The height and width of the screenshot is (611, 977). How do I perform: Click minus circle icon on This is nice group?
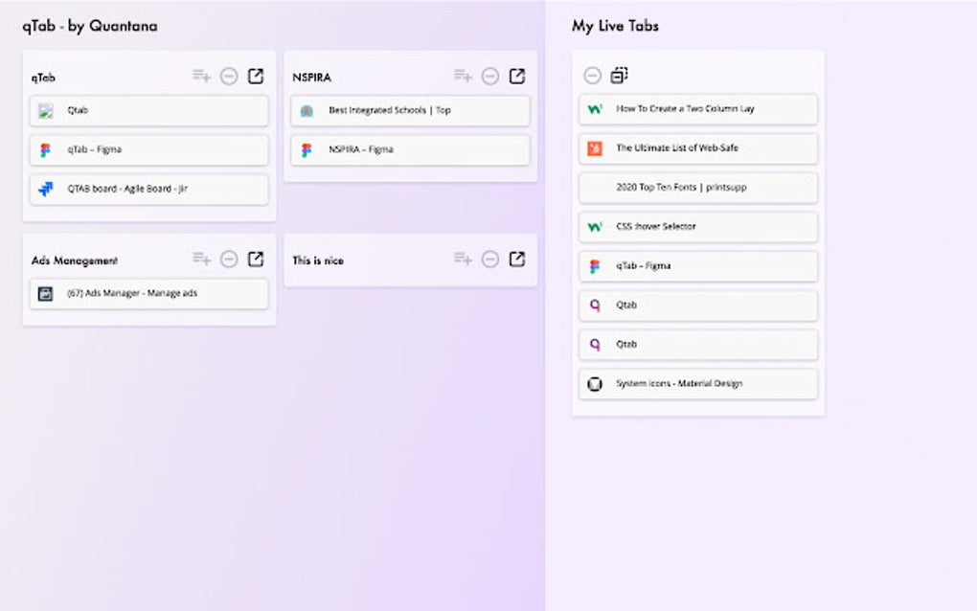[490, 260]
